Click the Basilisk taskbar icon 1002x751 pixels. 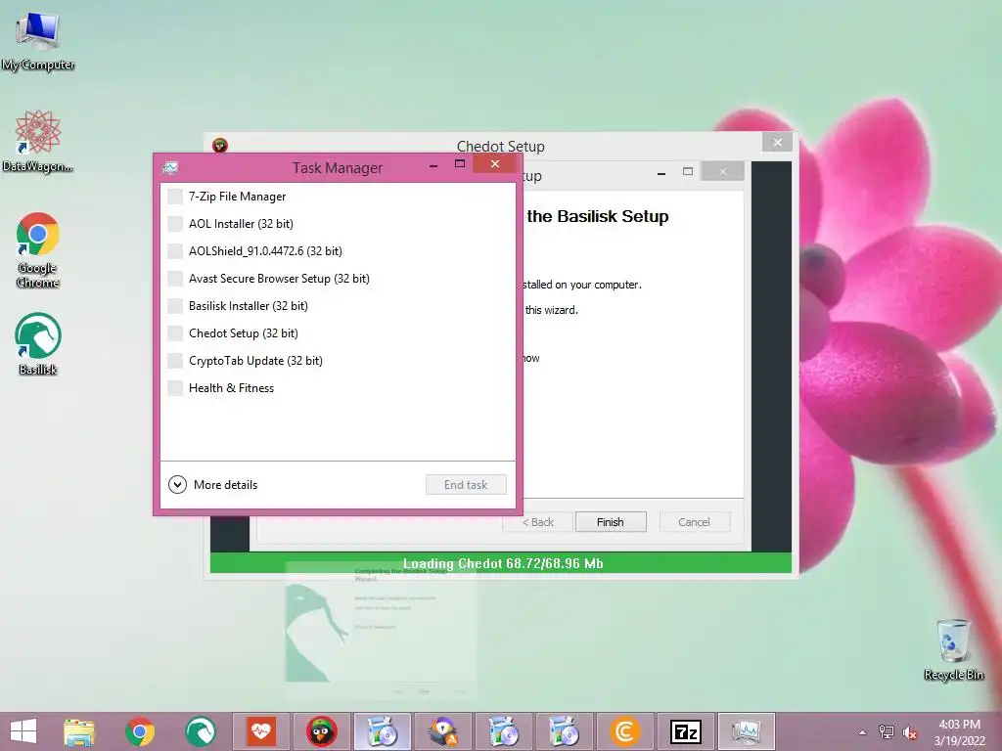pyautogui.click(x=200, y=731)
